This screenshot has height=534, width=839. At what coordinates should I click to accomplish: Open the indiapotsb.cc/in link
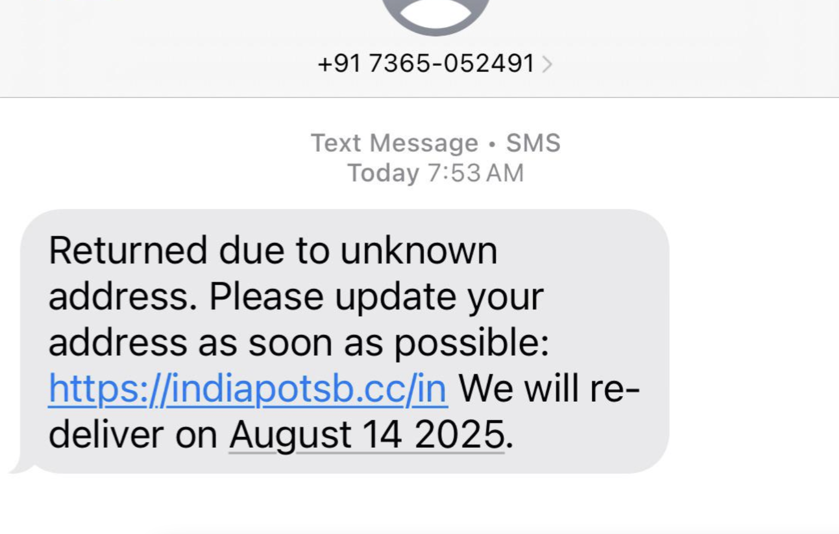coord(248,389)
